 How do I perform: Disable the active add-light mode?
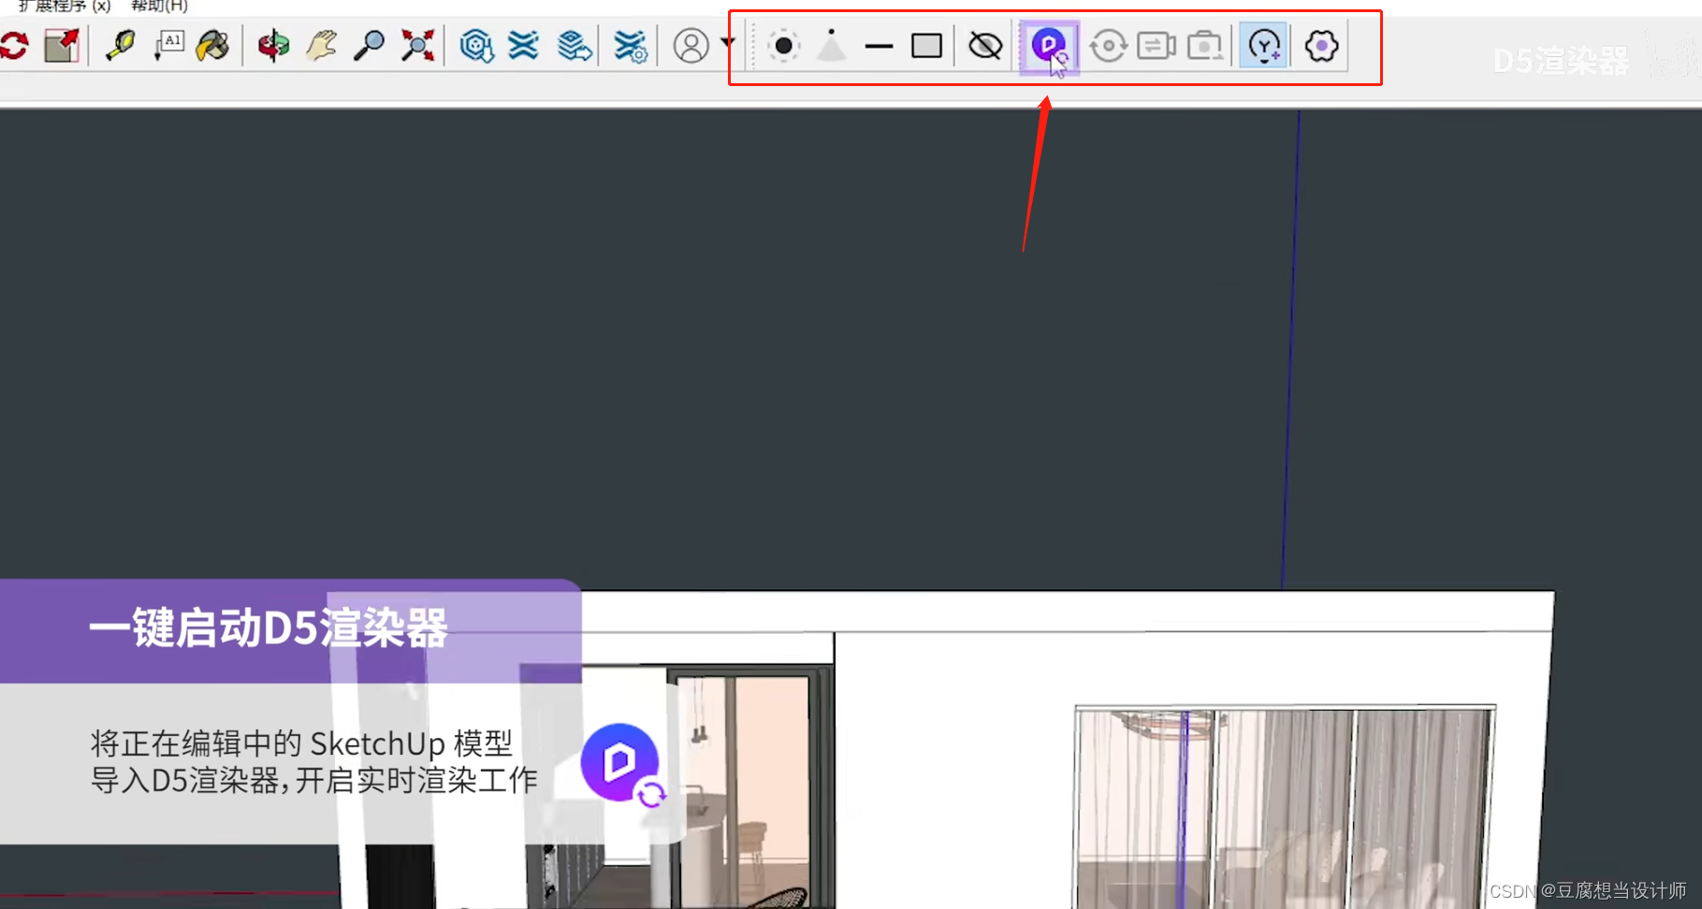pyautogui.click(x=1263, y=45)
